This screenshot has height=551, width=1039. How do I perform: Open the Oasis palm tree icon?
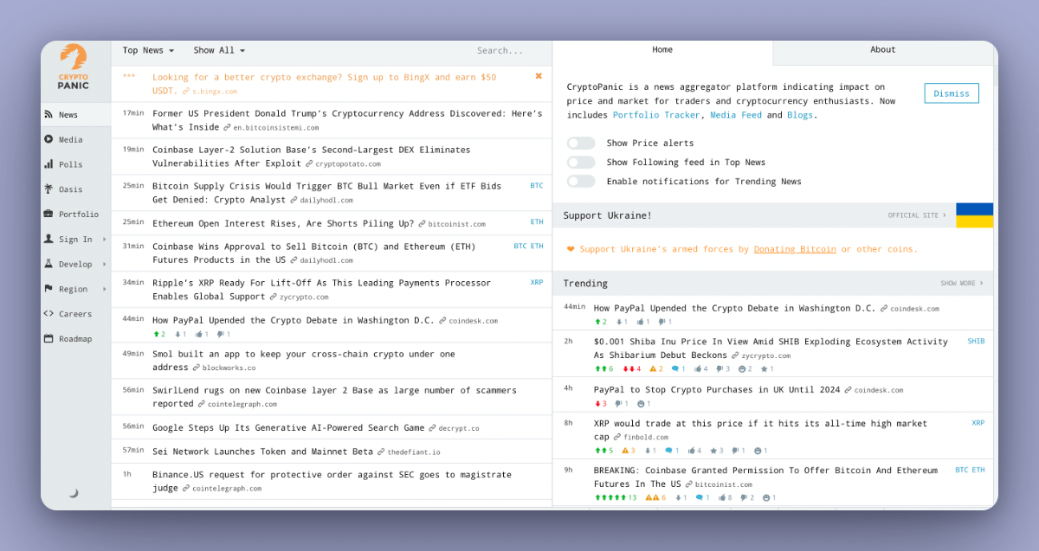click(x=48, y=189)
